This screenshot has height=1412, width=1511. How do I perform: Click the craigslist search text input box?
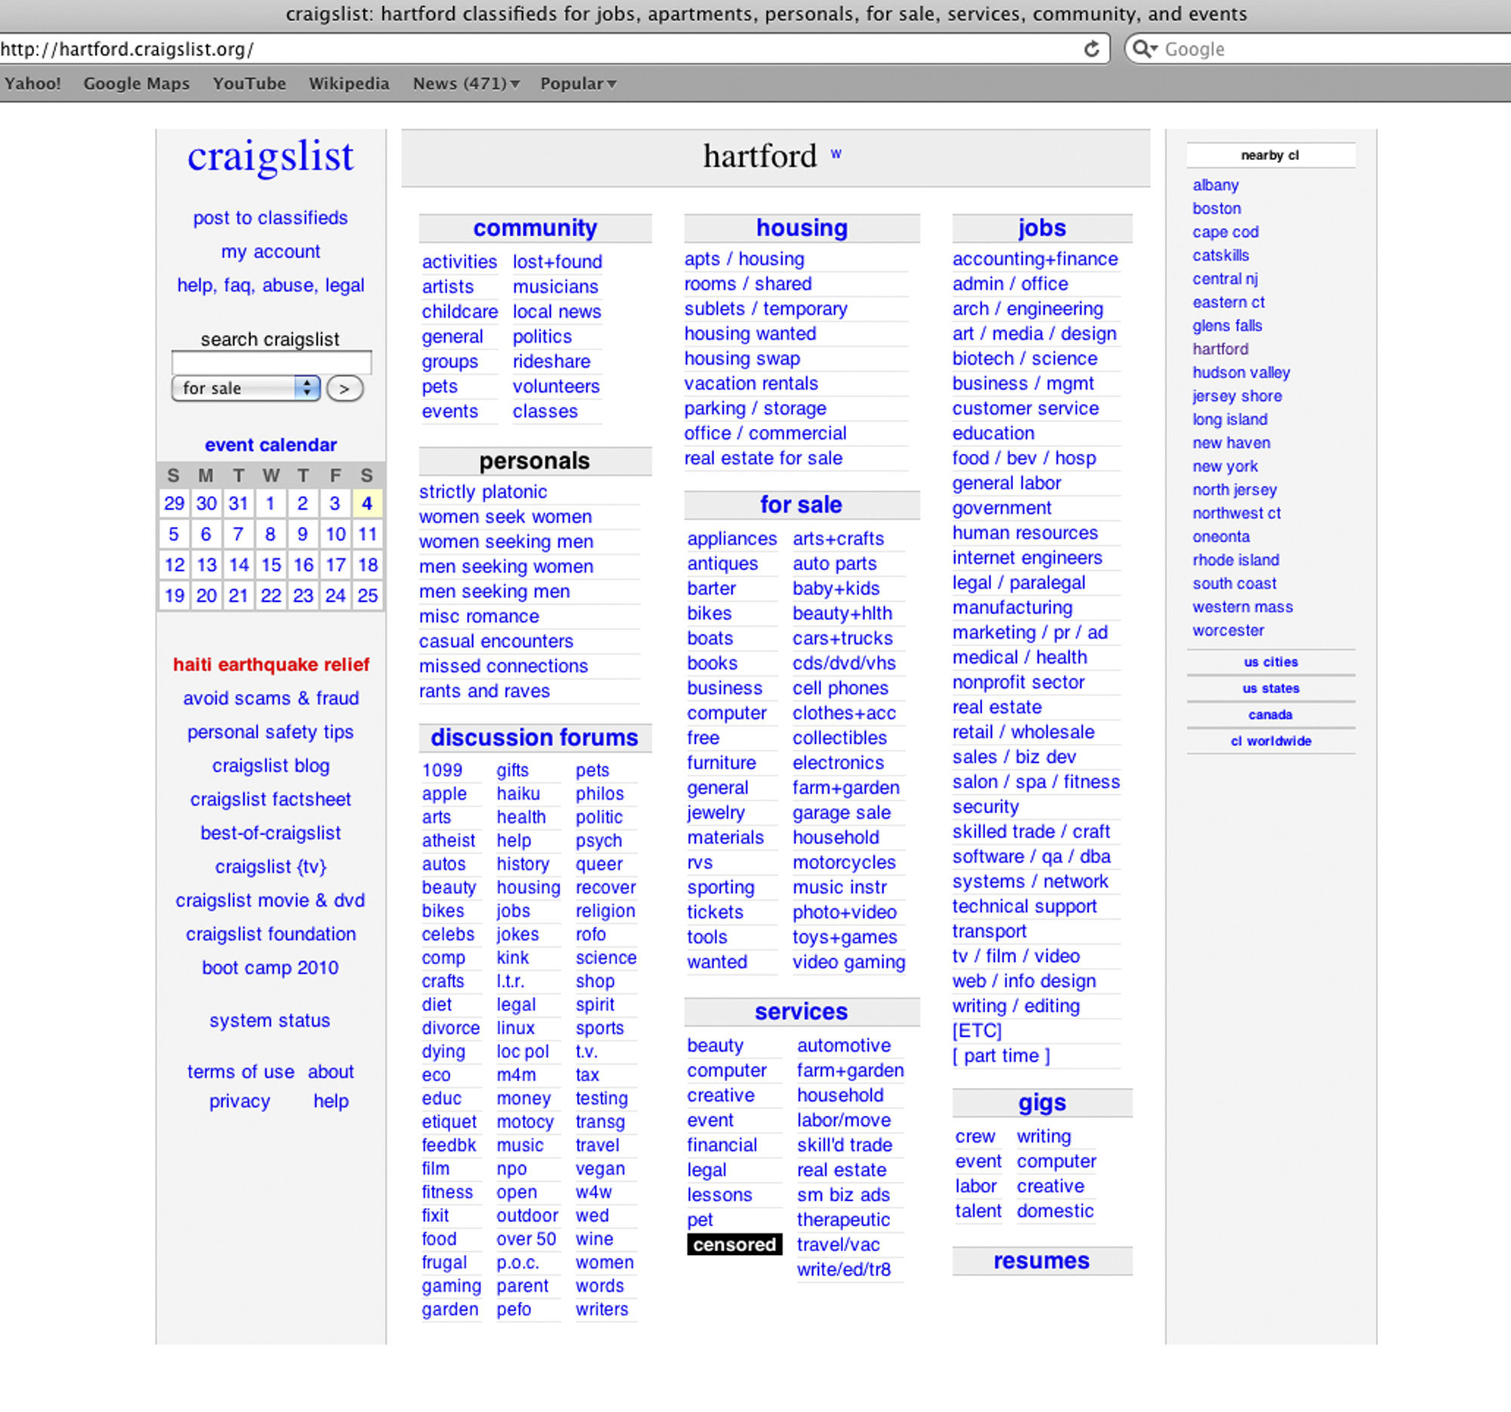point(271,361)
